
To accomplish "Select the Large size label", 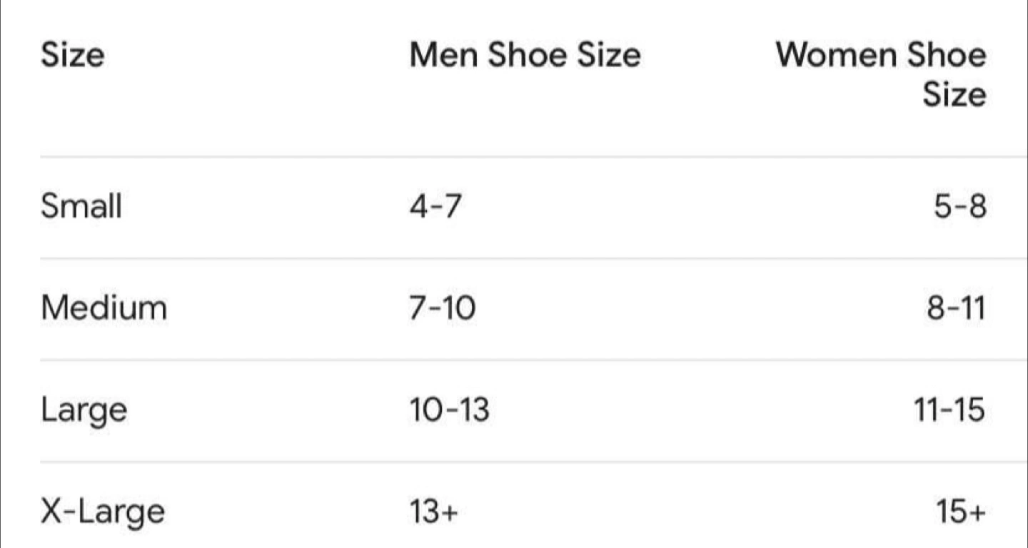I will (x=84, y=412).
